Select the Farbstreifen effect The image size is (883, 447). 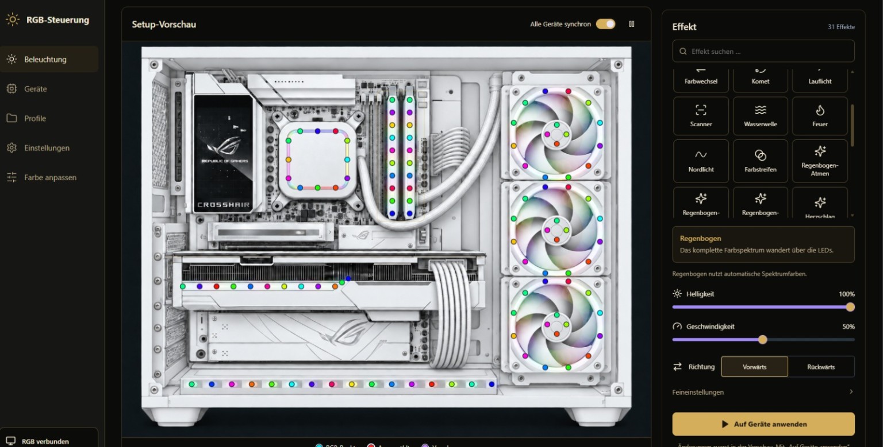point(761,161)
